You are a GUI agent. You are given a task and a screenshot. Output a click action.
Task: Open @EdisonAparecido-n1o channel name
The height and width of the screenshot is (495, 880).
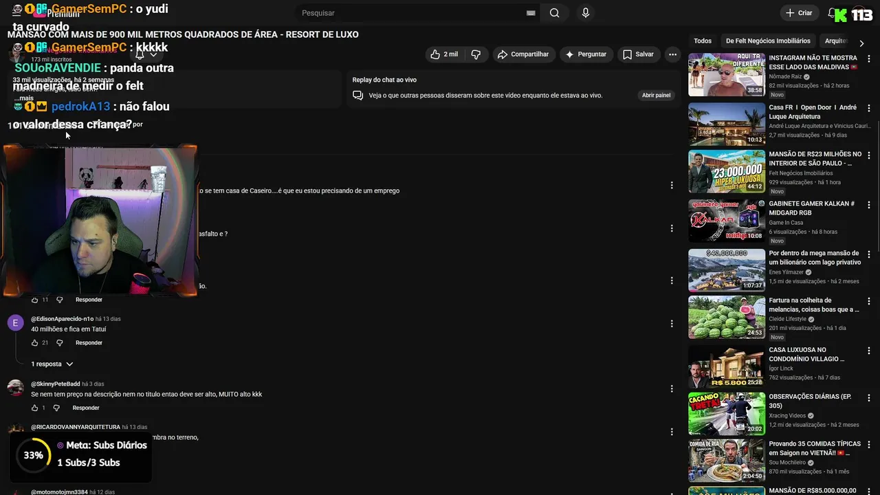[x=62, y=319]
